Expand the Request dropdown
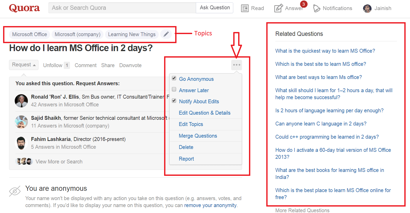This screenshot has width=410, height=213. [24, 65]
